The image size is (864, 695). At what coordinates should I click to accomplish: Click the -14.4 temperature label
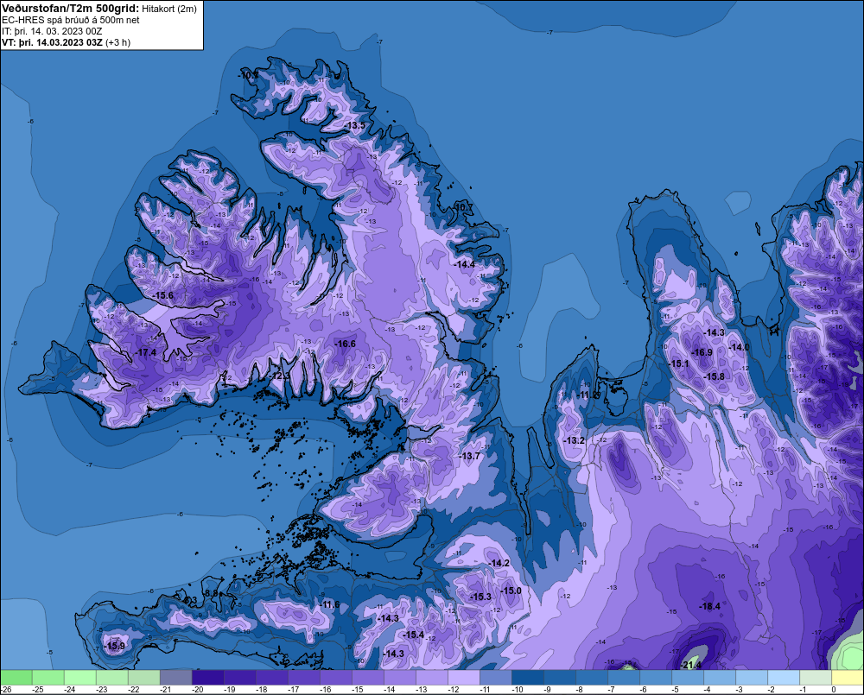point(465,264)
